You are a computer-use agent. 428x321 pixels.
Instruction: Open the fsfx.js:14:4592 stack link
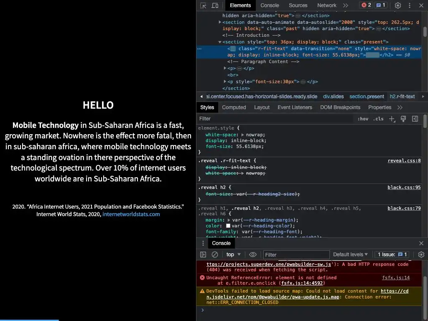click(302, 283)
